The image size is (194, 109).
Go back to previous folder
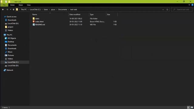pos(3,9)
